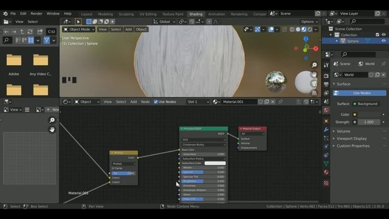Image resolution: width=389 pixels, height=219 pixels.
Task: Hide Collection using its eye icon
Action: pyautogui.click(x=384, y=35)
